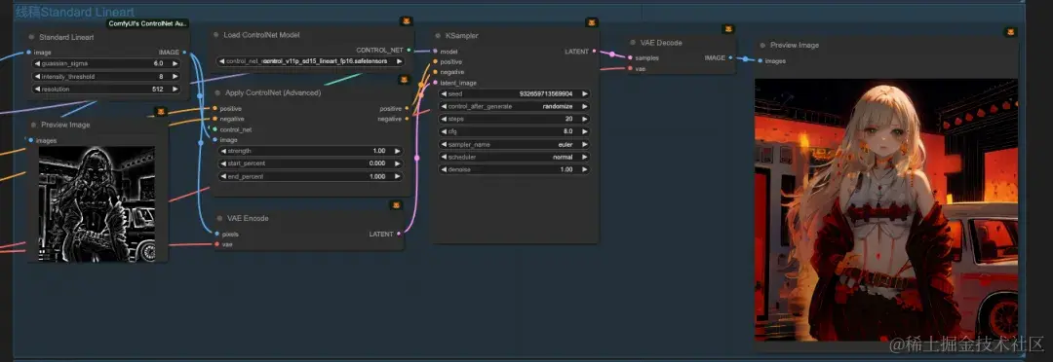Viewport: 1053px width, 362px height.
Task: Click images input socket on the final Preview Image
Action: [x=760, y=61]
